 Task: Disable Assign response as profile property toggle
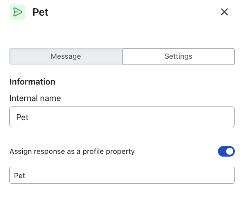(226, 151)
